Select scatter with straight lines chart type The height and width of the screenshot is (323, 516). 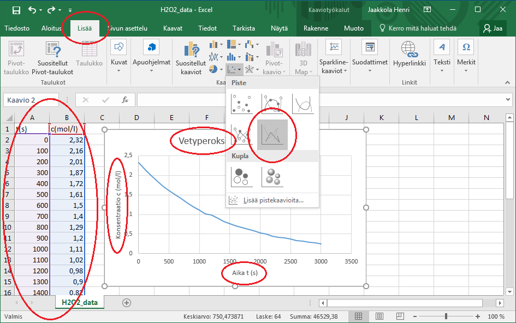[x=272, y=134]
